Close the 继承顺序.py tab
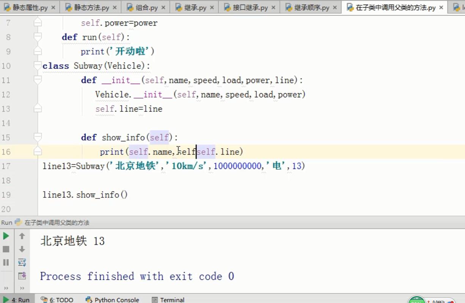 (x=334, y=8)
